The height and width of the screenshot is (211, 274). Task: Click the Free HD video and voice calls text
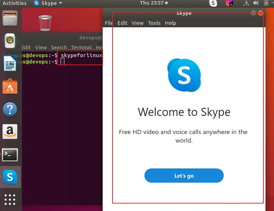(183, 136)
